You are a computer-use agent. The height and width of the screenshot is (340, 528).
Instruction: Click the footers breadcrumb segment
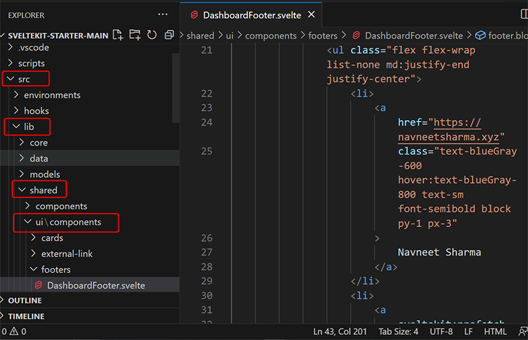[x=322, y=36]
